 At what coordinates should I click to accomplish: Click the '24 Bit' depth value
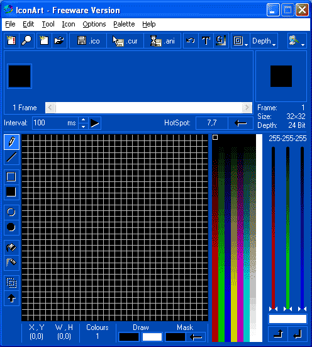pos(296,125)
